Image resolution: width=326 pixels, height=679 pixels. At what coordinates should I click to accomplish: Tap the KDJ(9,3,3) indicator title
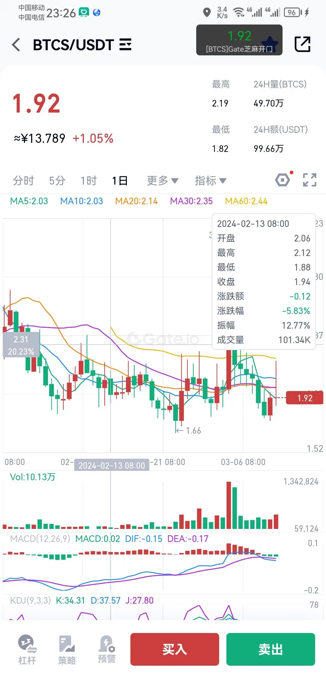pos(30,601)
